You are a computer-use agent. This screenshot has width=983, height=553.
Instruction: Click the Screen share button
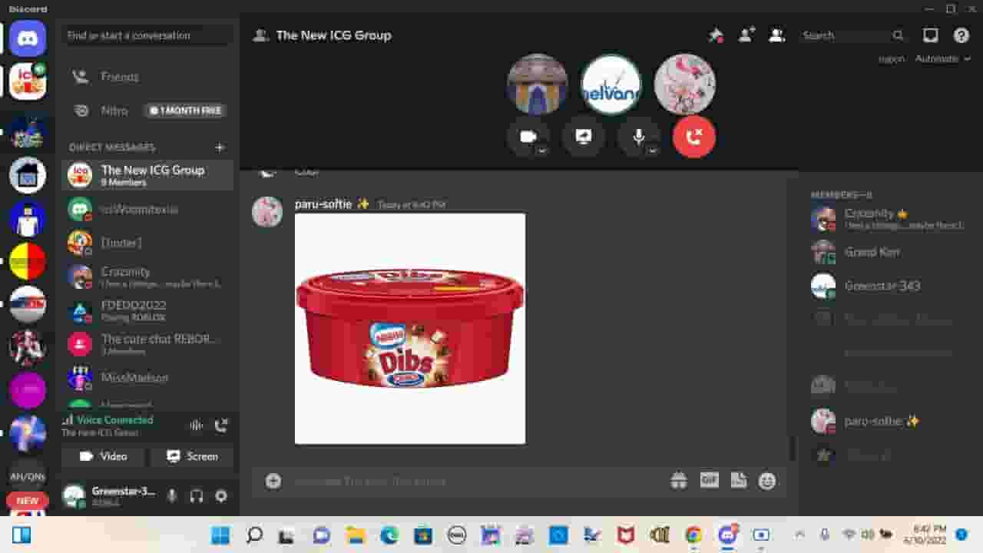(192, 456)
